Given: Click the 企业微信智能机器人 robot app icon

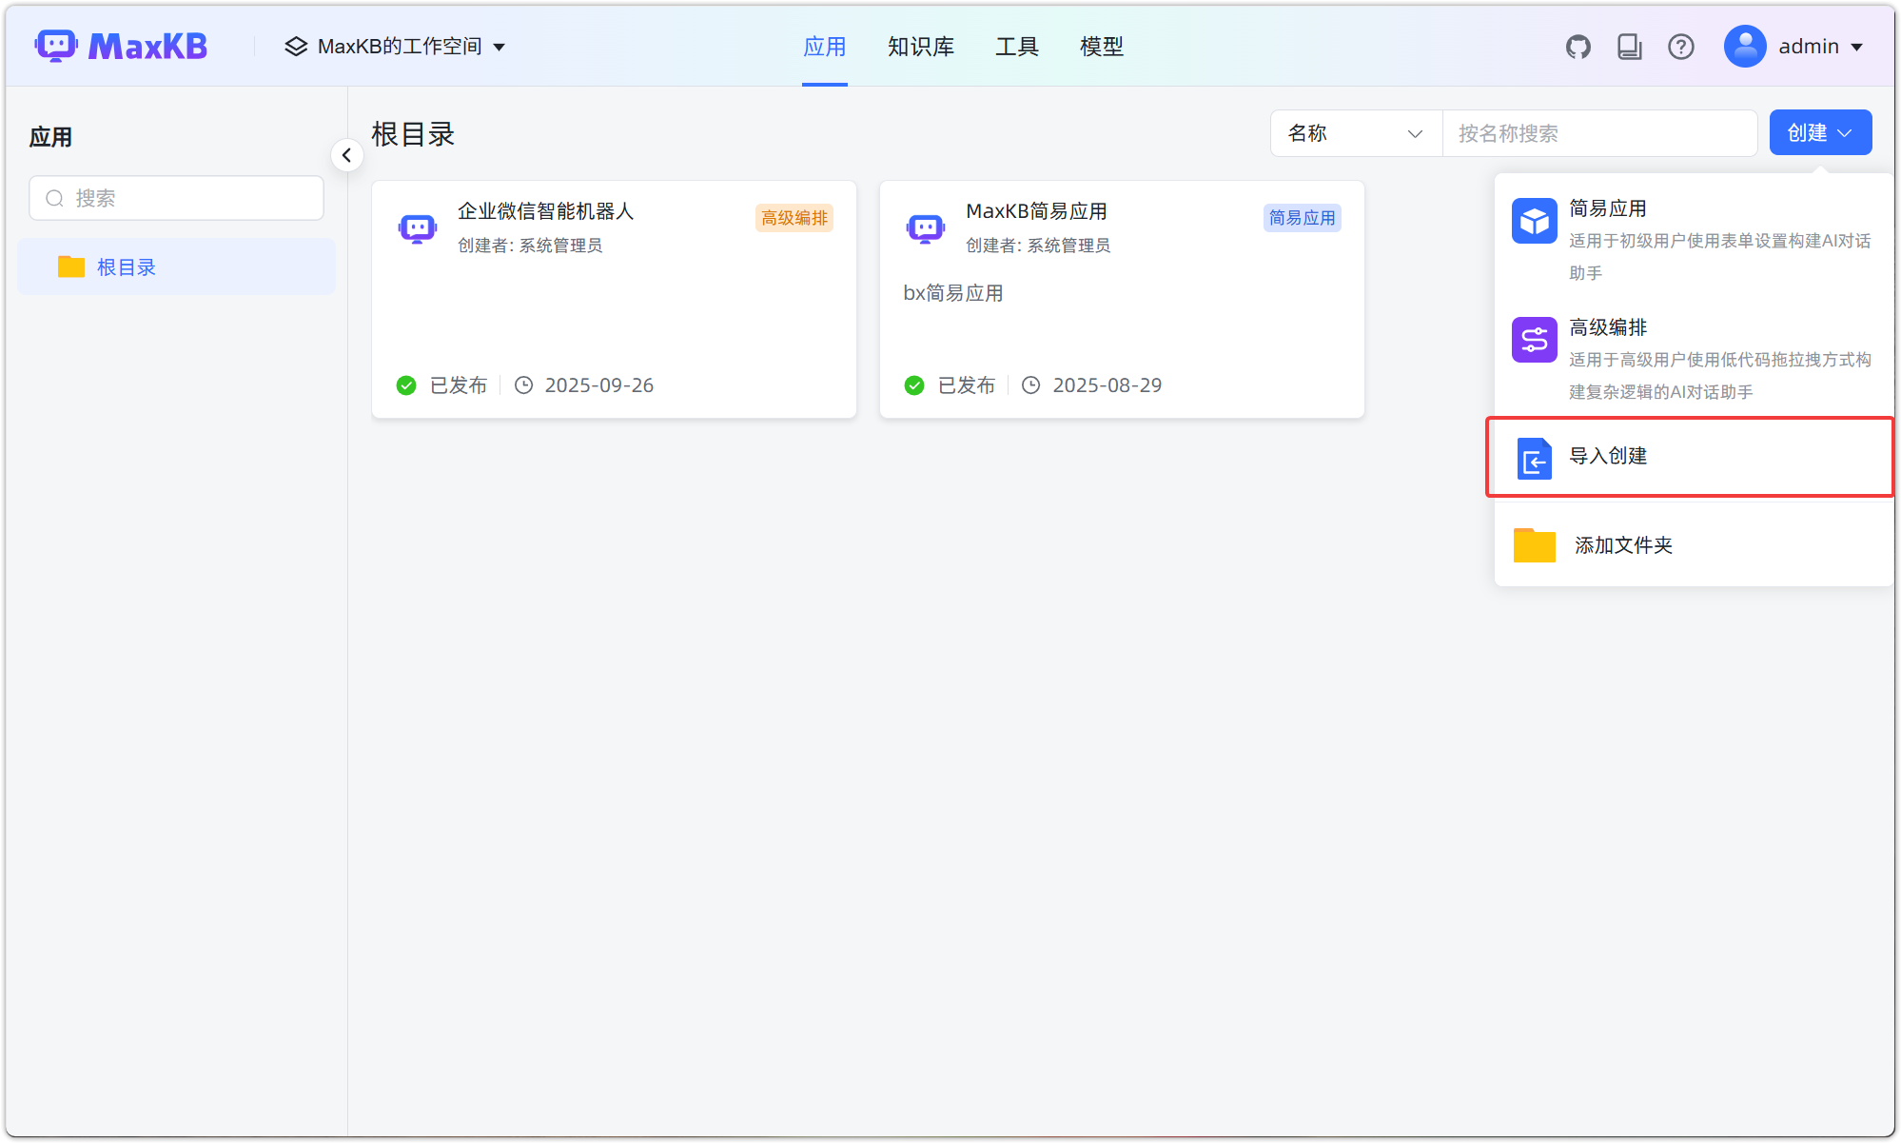Looking at the screenshot, I should pos(417,227).
